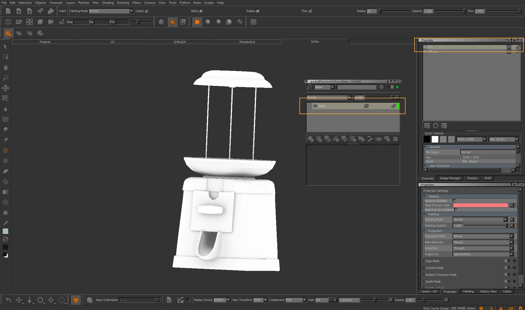Toggle the Base layer visibility eye
The image size is (525, 310).
coord(315,106)
